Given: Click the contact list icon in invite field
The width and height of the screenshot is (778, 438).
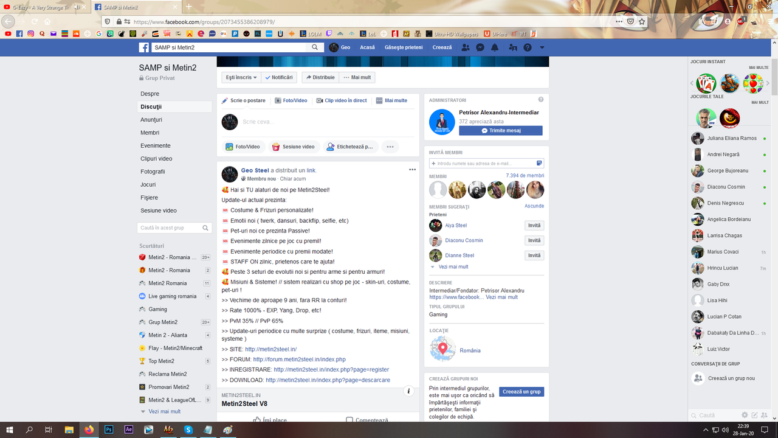Looking at the screenshot, I should (x=539, y=163).
